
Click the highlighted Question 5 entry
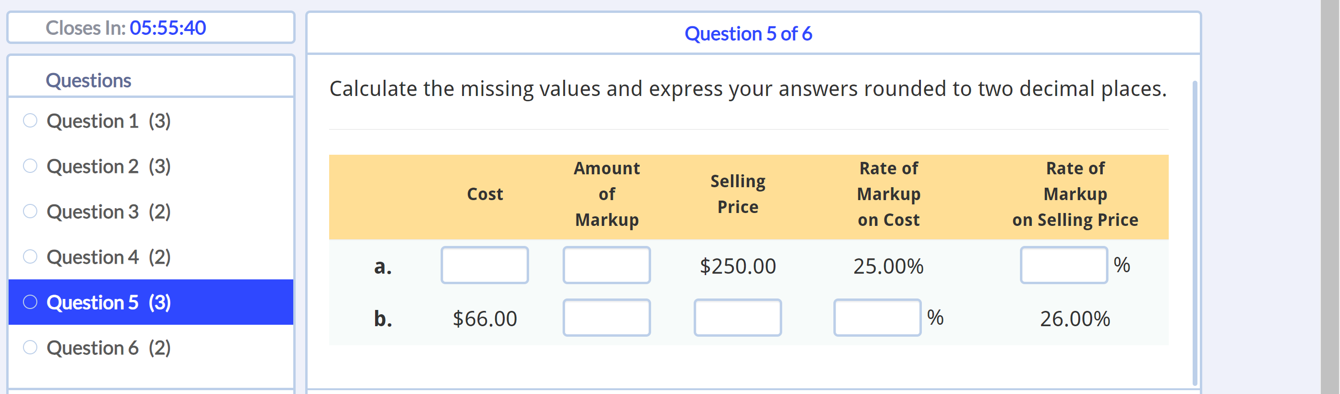click(x=109, y=302)
